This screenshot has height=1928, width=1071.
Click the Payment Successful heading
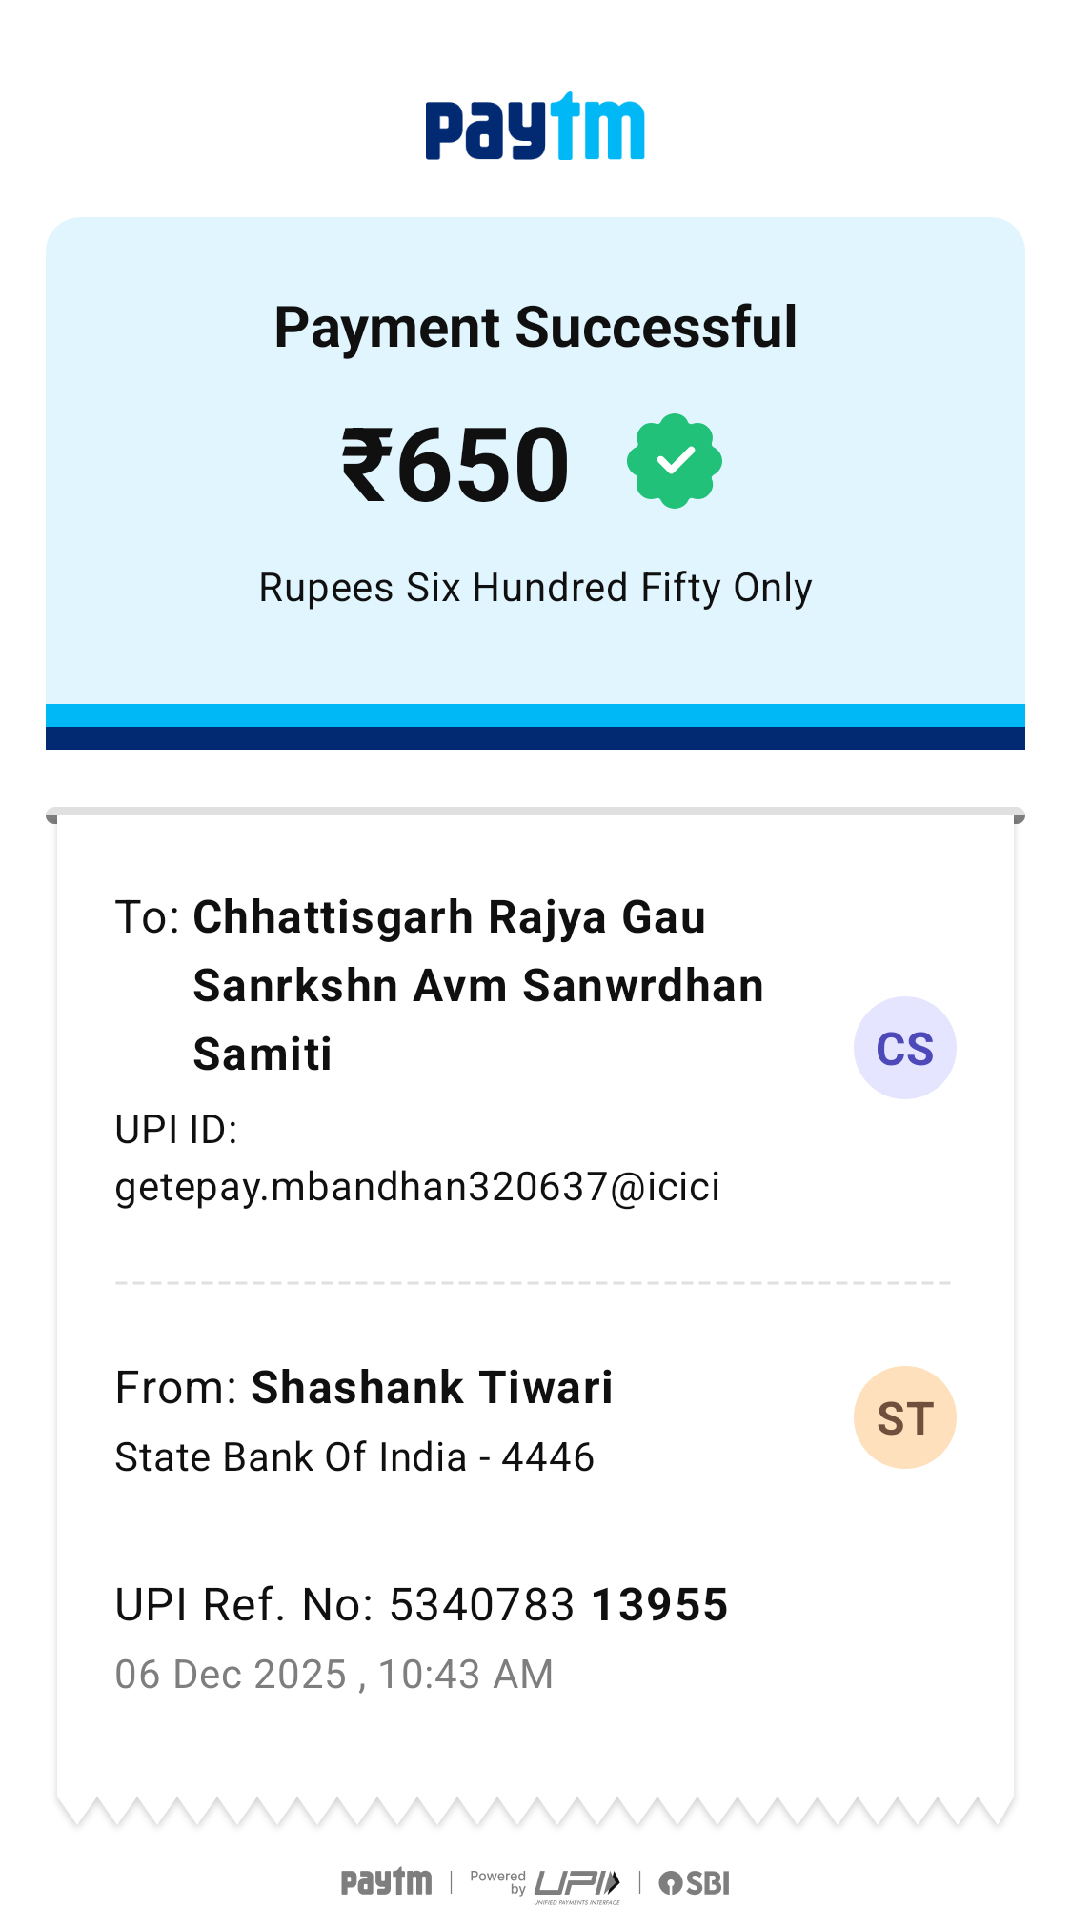[535, 328]
